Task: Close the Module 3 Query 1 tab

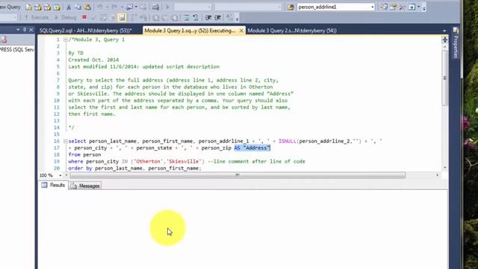Action: coord(241,31)
